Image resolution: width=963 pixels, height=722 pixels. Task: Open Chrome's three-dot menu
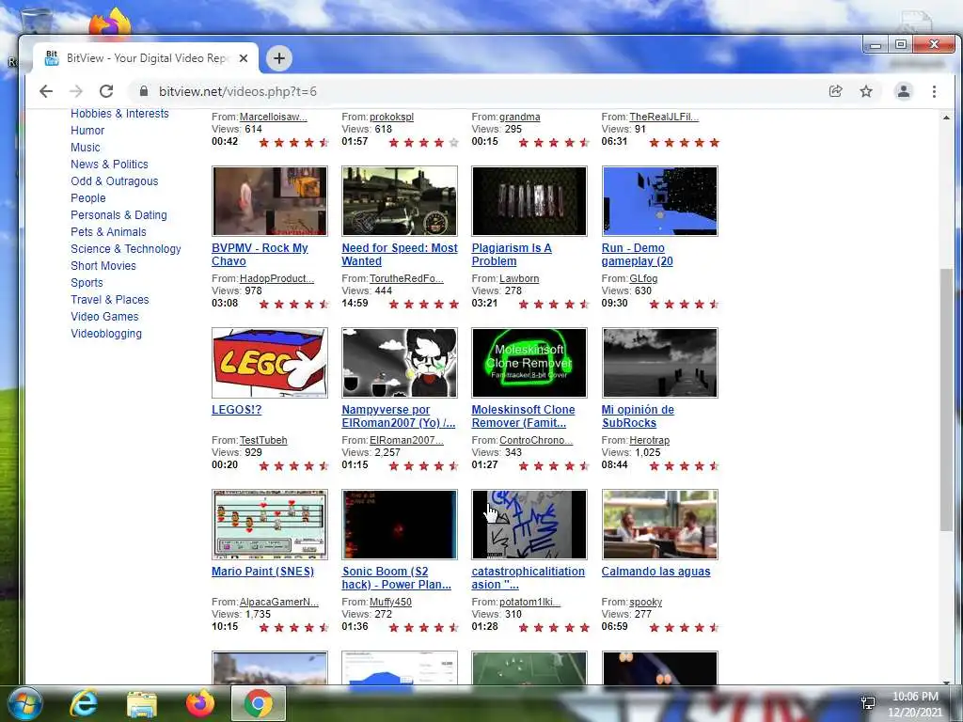[x=934, y=91]
